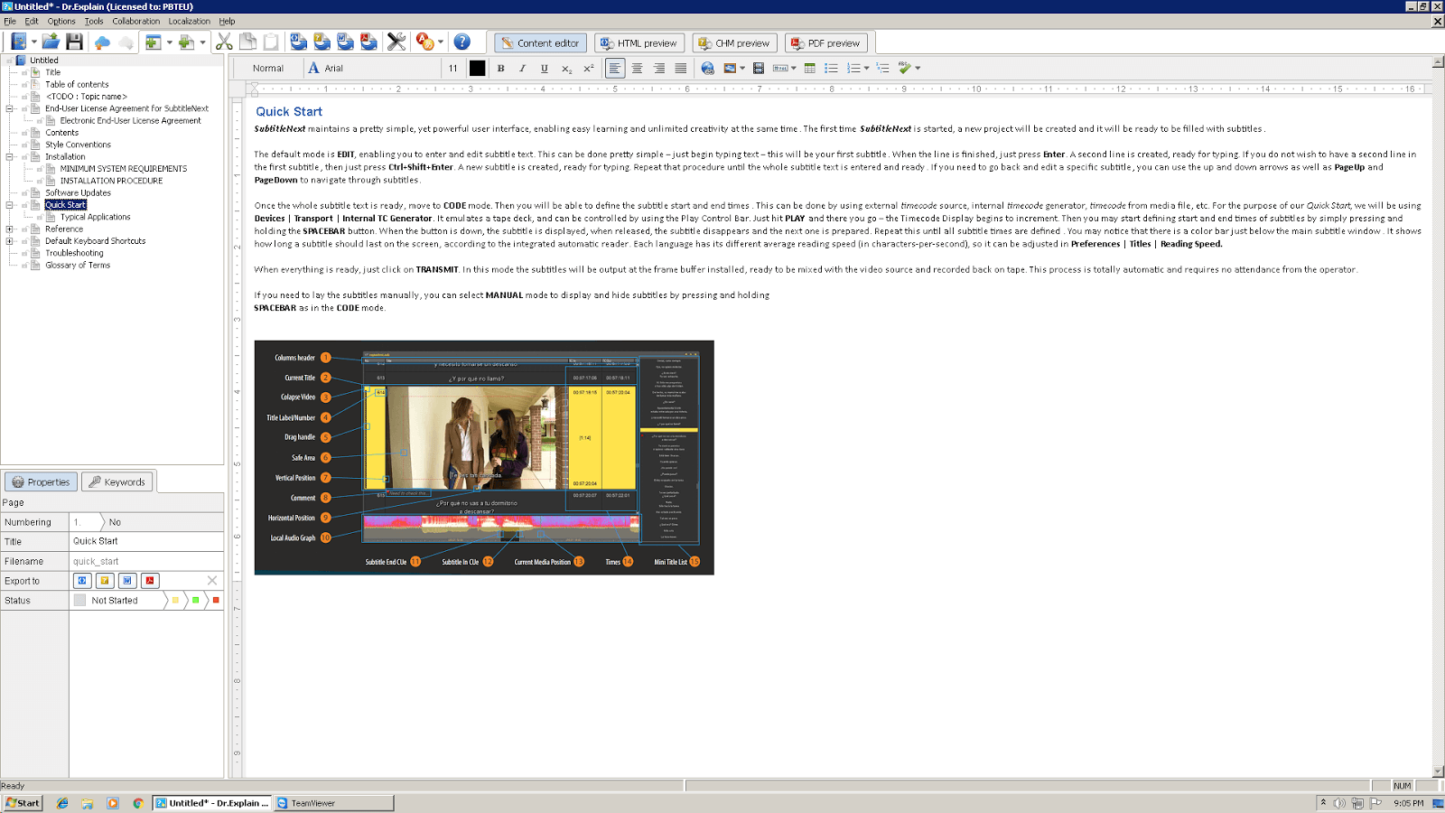
Task: Right align the paragraph text
Action: (658, 68)
